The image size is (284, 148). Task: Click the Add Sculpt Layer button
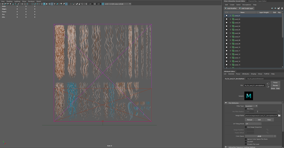246,8
